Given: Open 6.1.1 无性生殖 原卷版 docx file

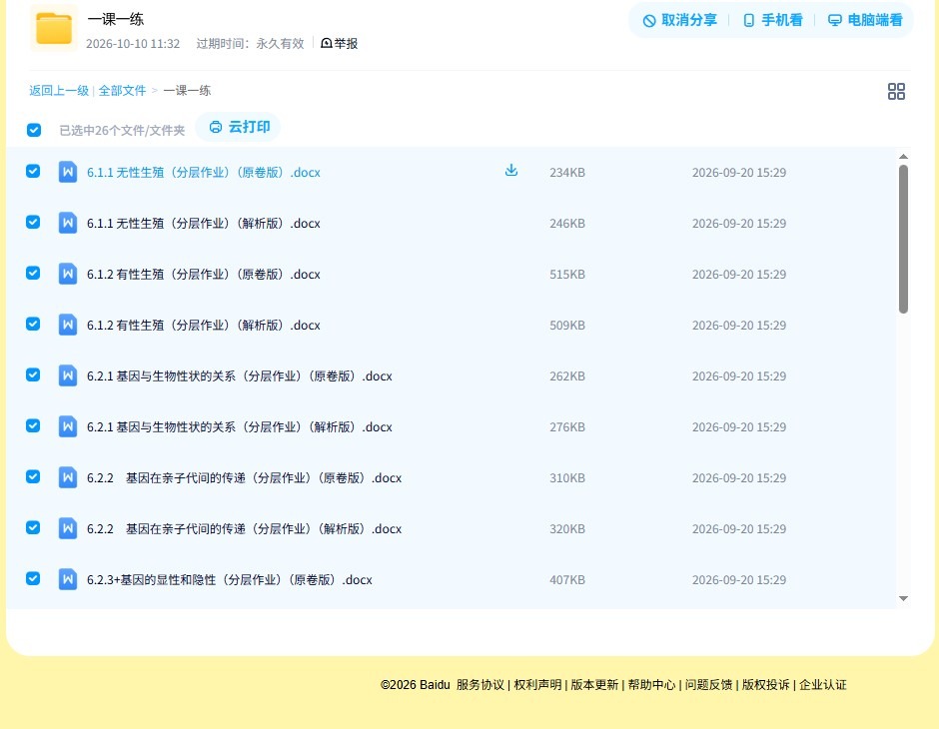Looking at the screenshot, I should coord(204,173).
